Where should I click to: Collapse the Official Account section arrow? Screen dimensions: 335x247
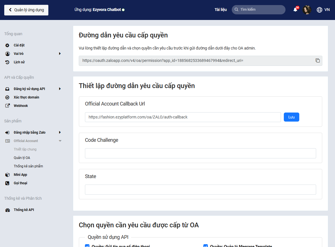click(60, 141)
